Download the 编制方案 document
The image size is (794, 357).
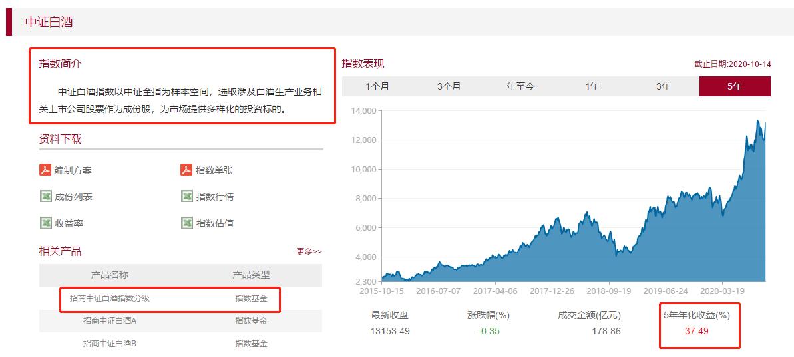click(73, 170)
